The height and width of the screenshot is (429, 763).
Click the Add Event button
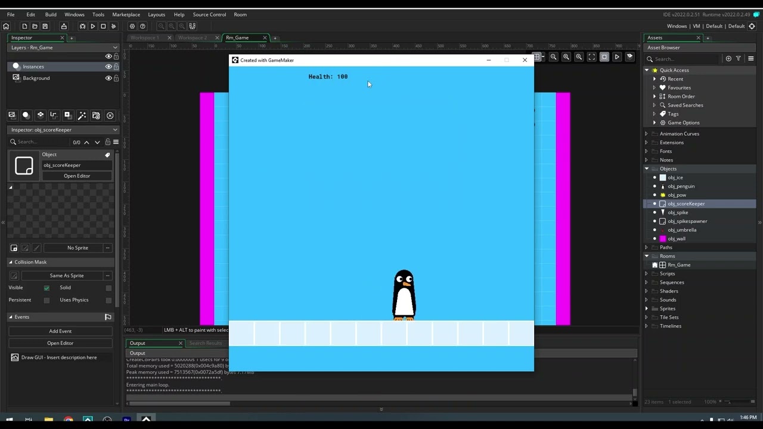tap(60, 331)
